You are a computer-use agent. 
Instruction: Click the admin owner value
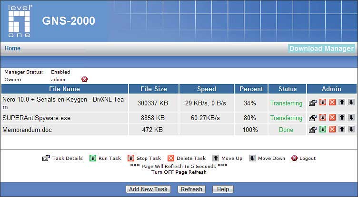click(x=58, y=79)
